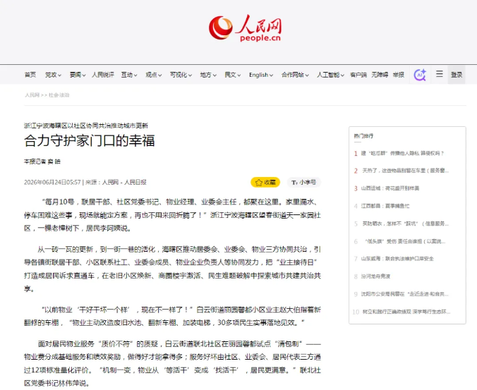This screenshot has height=390, width=477.
Task: Click the yellow 收藏 star button
Action: [265, 183]
